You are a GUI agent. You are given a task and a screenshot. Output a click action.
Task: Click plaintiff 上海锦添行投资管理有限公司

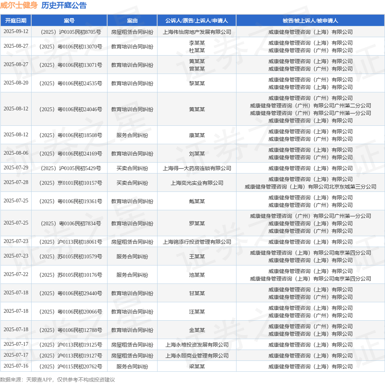point(197,242)
